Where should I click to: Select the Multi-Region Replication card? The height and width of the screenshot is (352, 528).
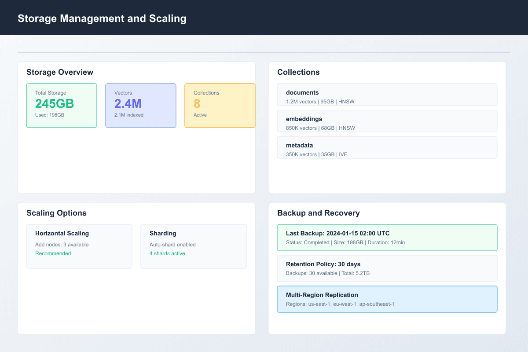pyautogui.click(x=387, y=299)
